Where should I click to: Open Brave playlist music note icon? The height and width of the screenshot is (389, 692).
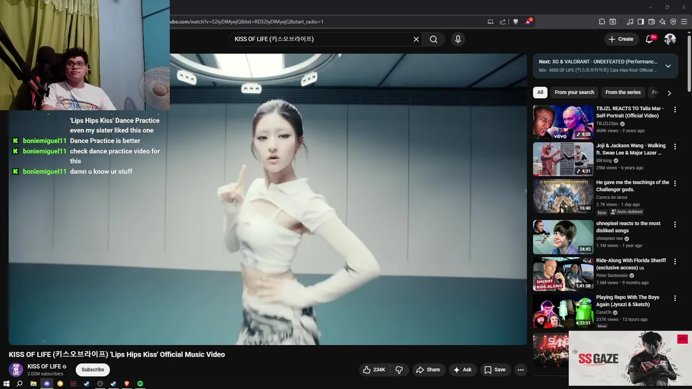click(630, 22)
